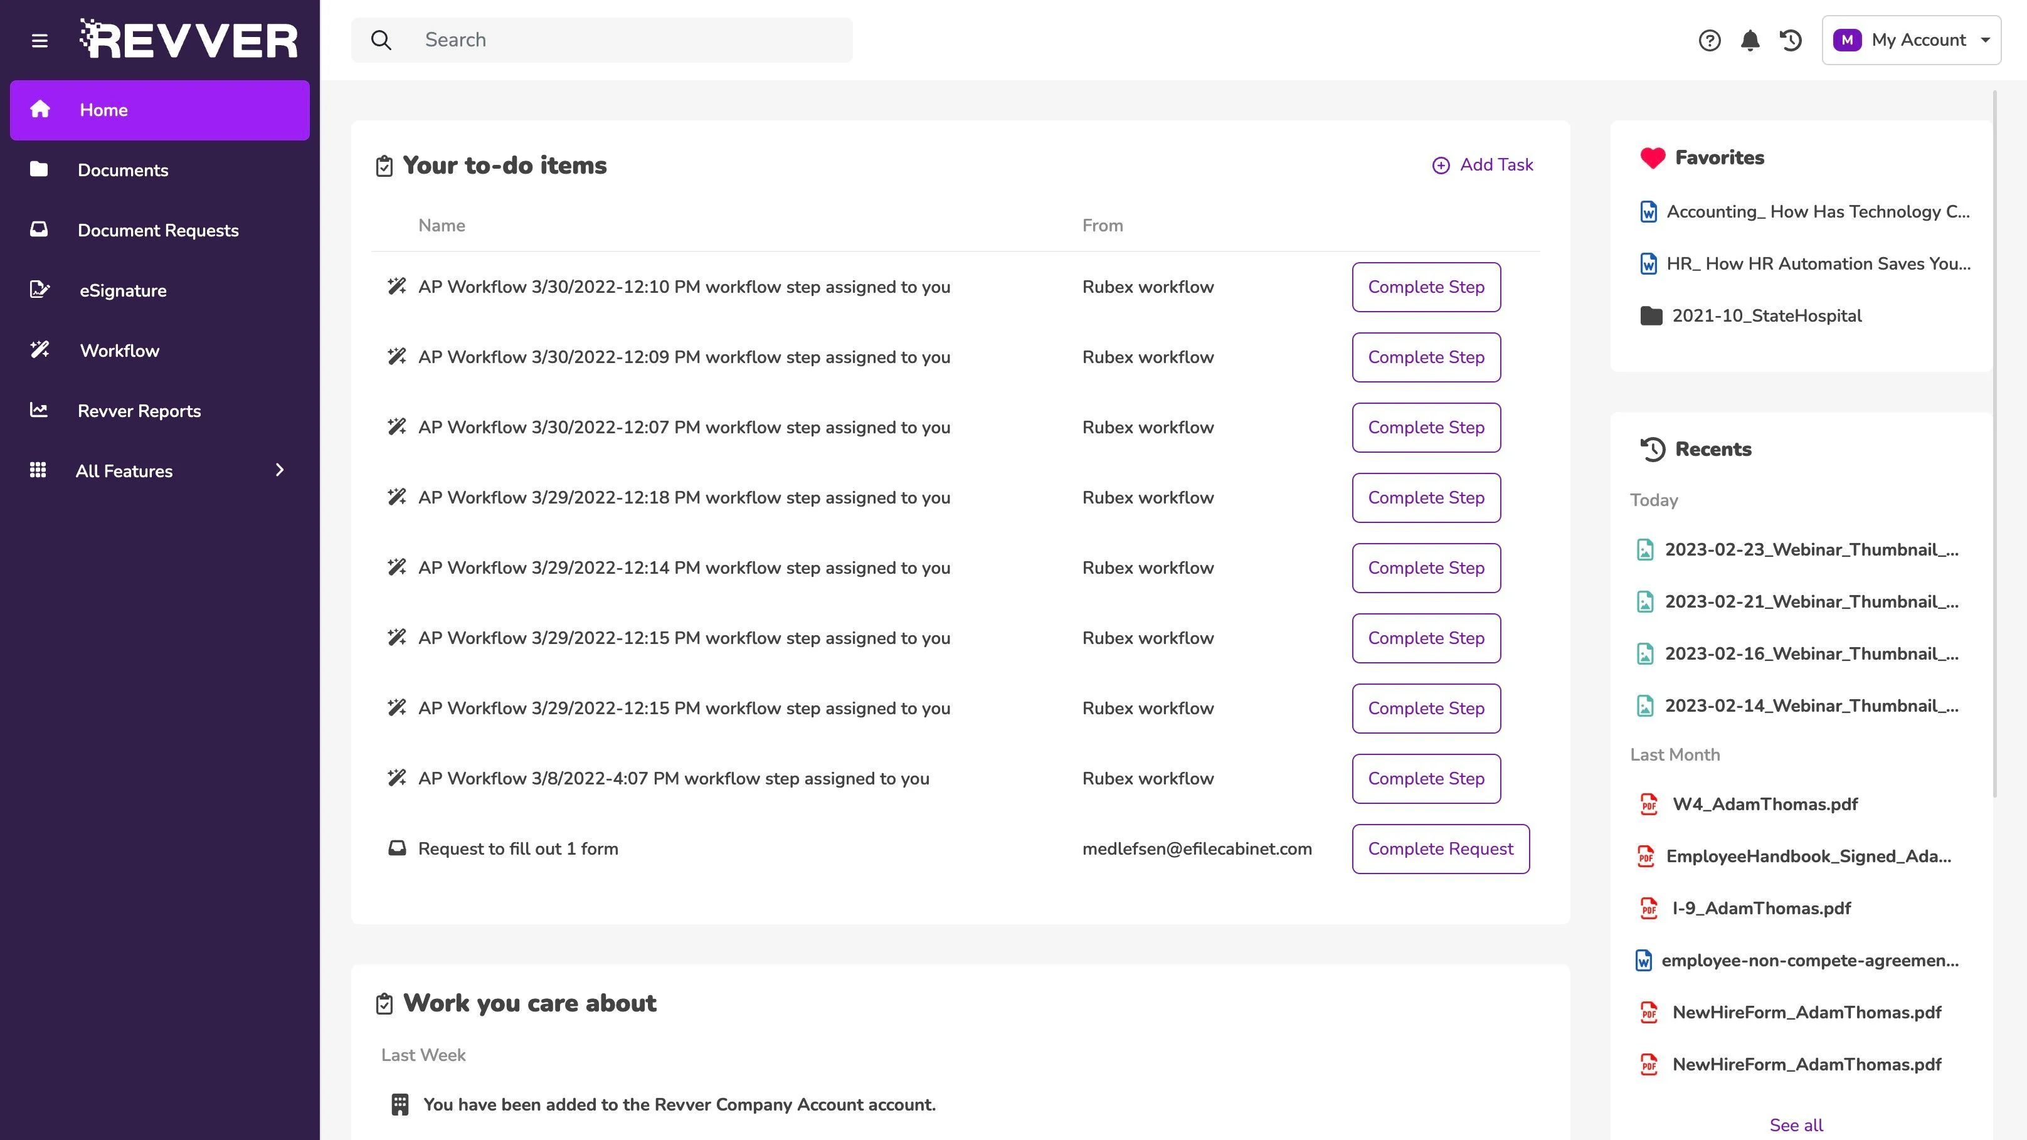The width and height of the screenshot is (2027, 1140).
Task: Complete Step for 3/29/2022-12:14 PM workflow
Action: tap(1426, 568)
